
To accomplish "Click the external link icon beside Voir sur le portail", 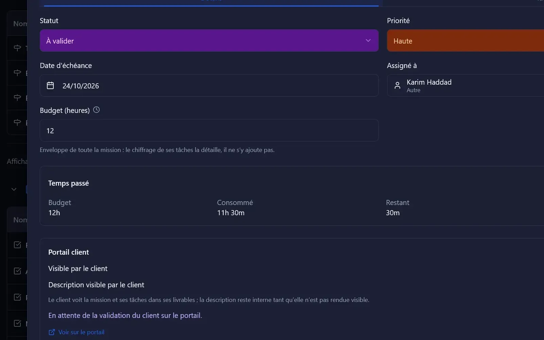I will (x=52, y=332).
